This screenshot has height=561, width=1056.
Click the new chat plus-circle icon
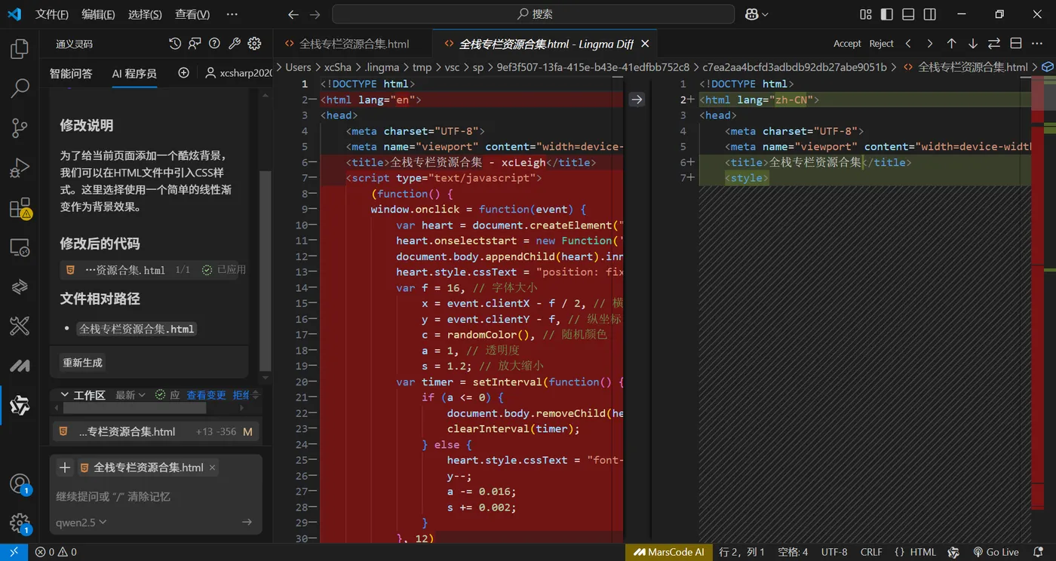(x=183, y=73)
